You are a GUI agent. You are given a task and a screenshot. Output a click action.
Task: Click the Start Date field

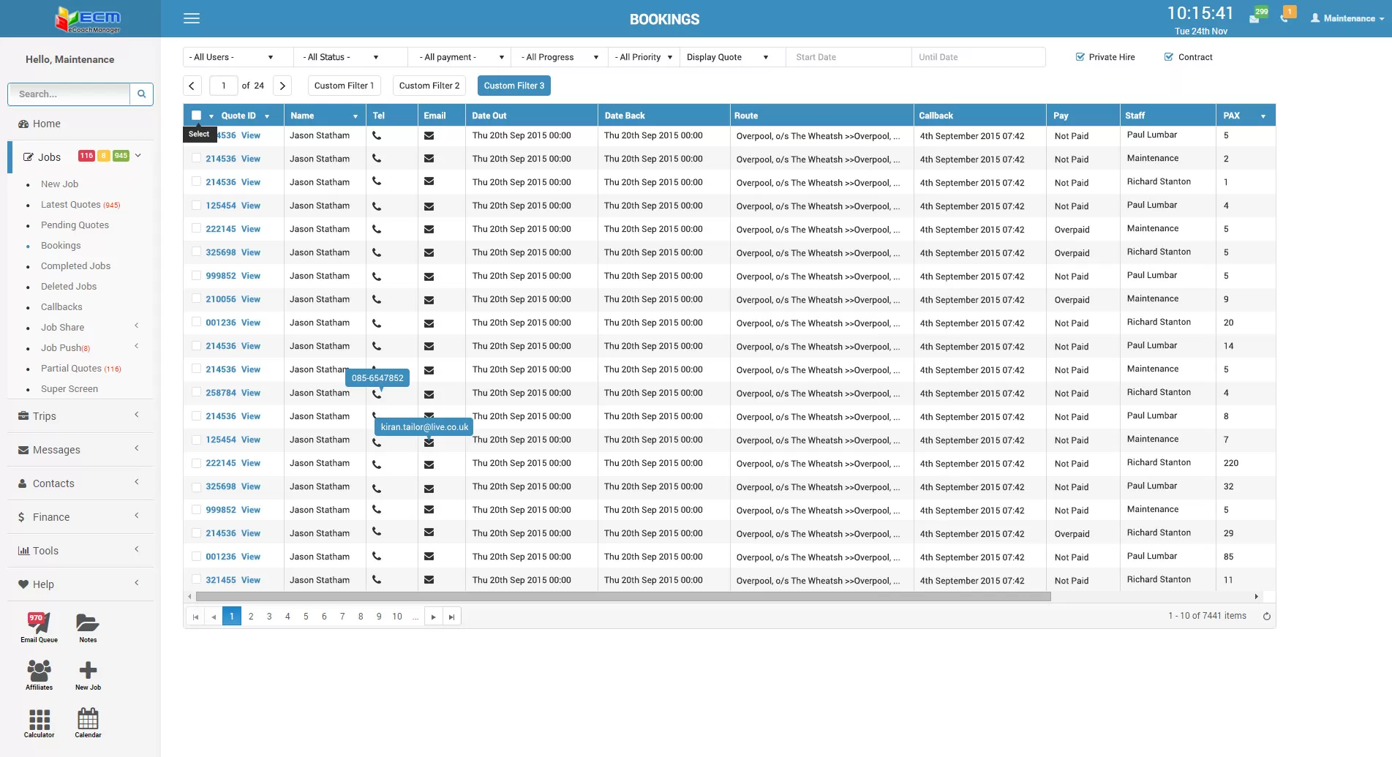tap(849, 57)
